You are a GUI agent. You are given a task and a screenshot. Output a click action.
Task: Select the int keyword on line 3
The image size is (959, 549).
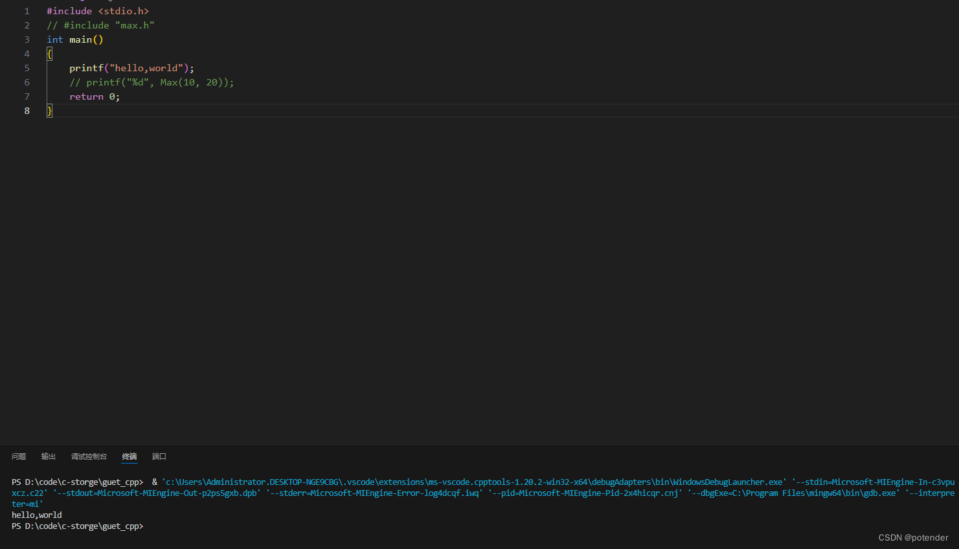pyautogui.click(x=54, y=39)
